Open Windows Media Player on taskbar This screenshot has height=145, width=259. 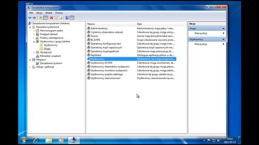(61, 140)
